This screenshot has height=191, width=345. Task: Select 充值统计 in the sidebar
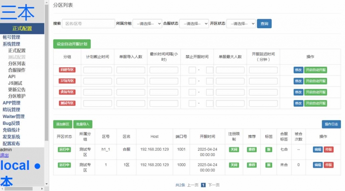pyautogui.click(x=11, y=130)
